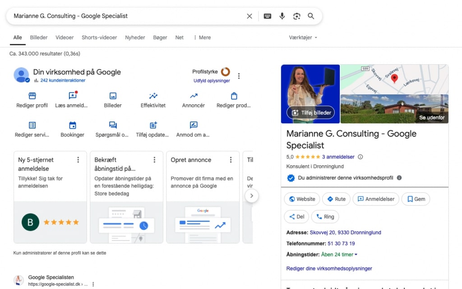Open the Rediger dine virksomhedsoplysninger link
This screenshot has width=462, height=289.
pos(328,268)
